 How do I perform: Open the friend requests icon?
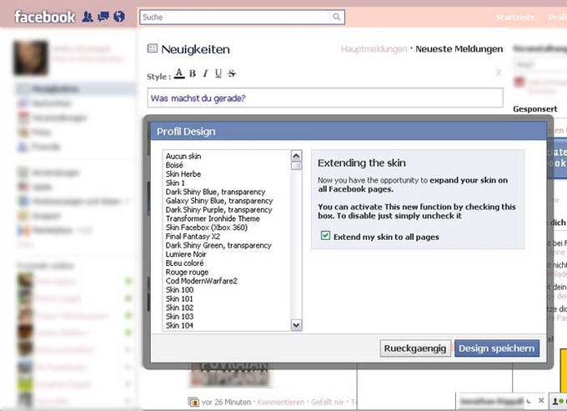coord(88,17)
